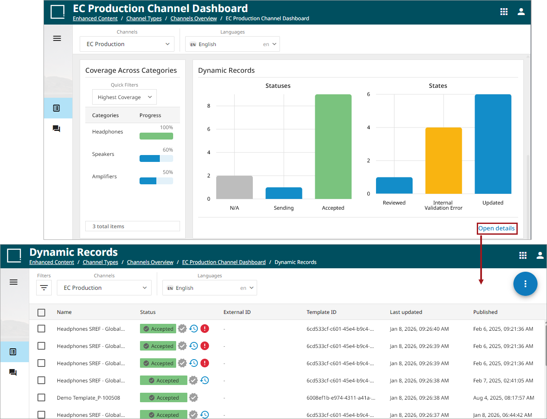Click the comments icon in dashboard sidebar
This screenshot has height=419, width=547.
tap(56, 129)
